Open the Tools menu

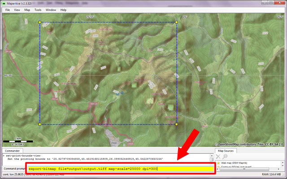click(x=38, y=10)
